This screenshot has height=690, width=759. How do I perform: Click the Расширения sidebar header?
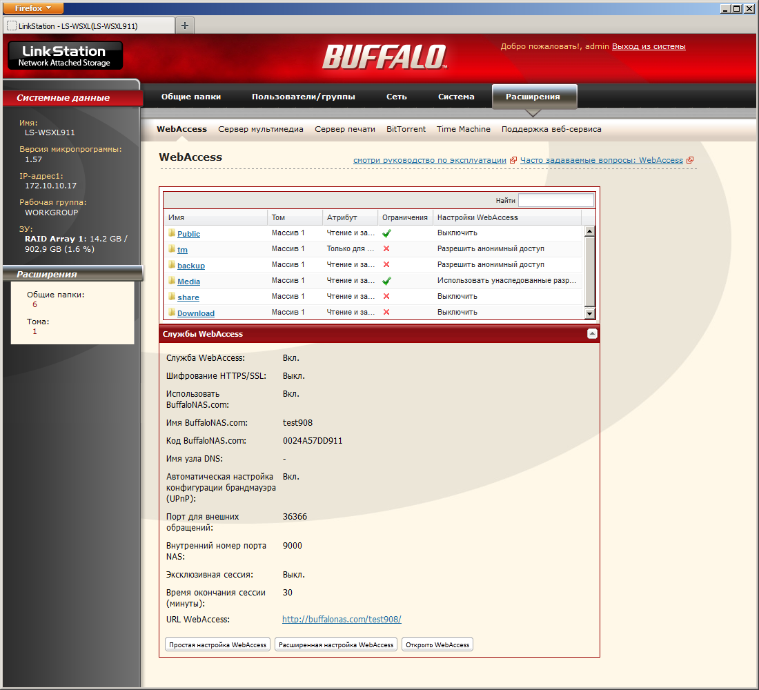tap(72, 274)
